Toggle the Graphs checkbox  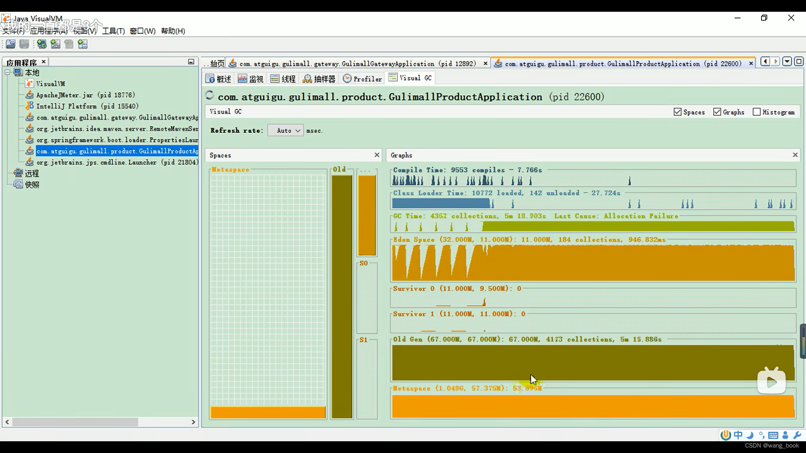click(717, 112)
